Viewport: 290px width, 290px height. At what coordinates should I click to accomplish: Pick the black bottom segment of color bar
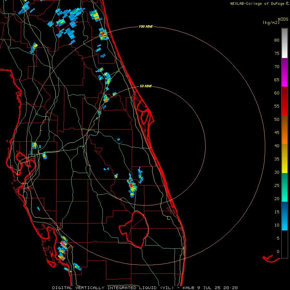285,244
